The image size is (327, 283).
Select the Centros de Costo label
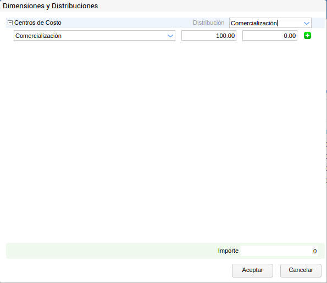tap(38, 23)
